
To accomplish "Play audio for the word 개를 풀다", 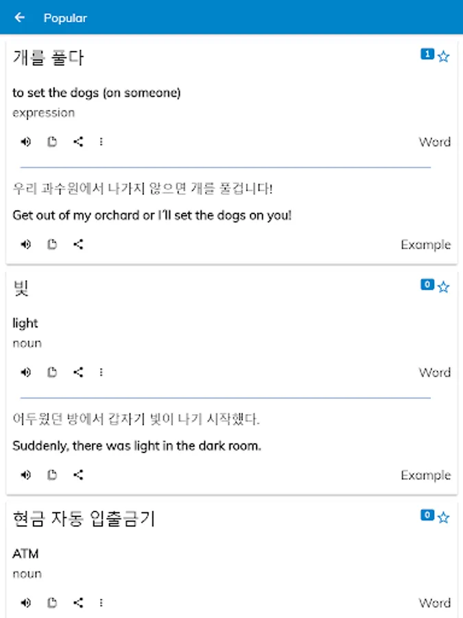I will click(26, 142).
